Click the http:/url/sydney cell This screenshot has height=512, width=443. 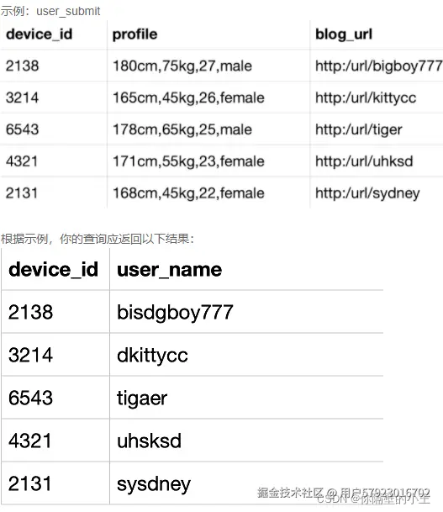click(367, 193)
